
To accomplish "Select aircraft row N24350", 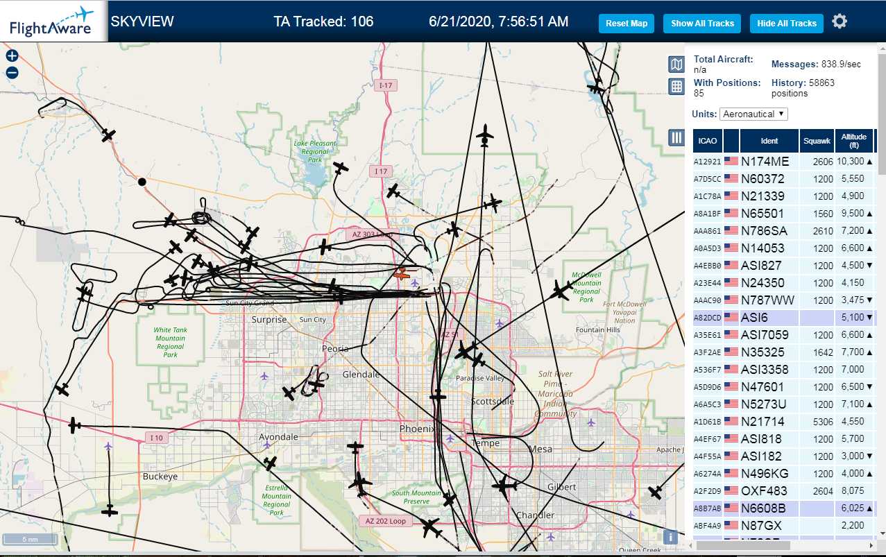I will click(783, 282).
